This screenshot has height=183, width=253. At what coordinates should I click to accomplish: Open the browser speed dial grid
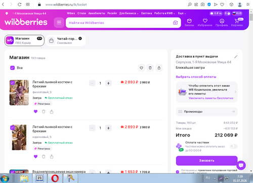coord(28,5)
